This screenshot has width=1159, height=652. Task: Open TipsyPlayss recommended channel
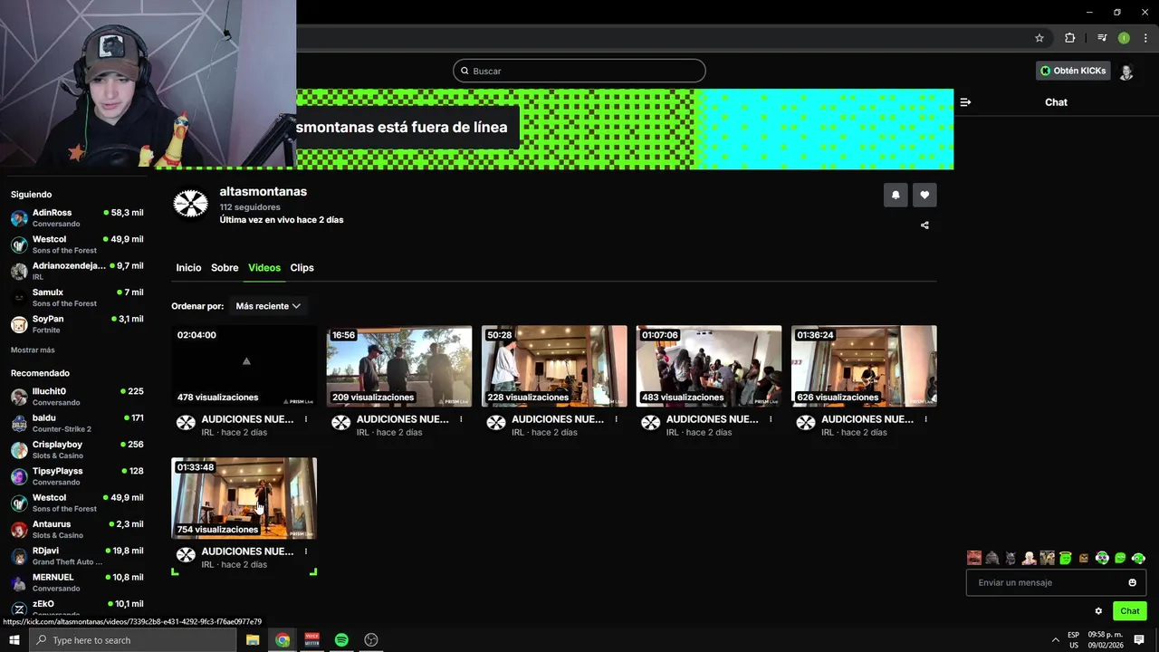(76, 476)
